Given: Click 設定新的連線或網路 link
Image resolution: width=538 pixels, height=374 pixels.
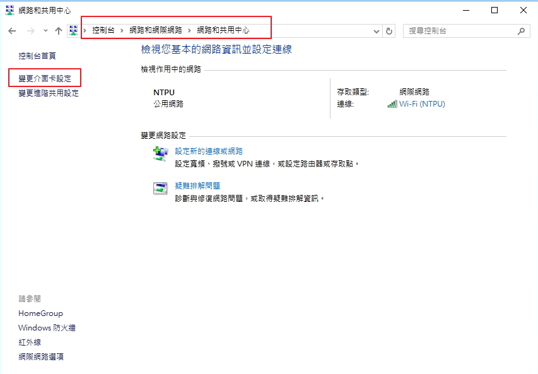Looking at the screenshot, I should coord(209,151).
